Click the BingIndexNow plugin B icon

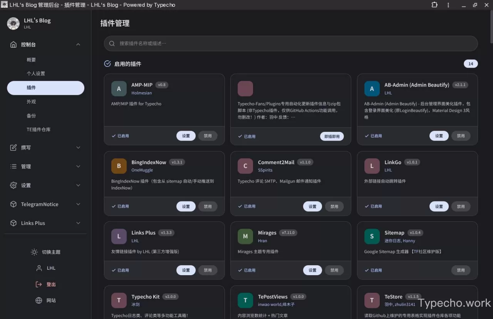(119, 166)
